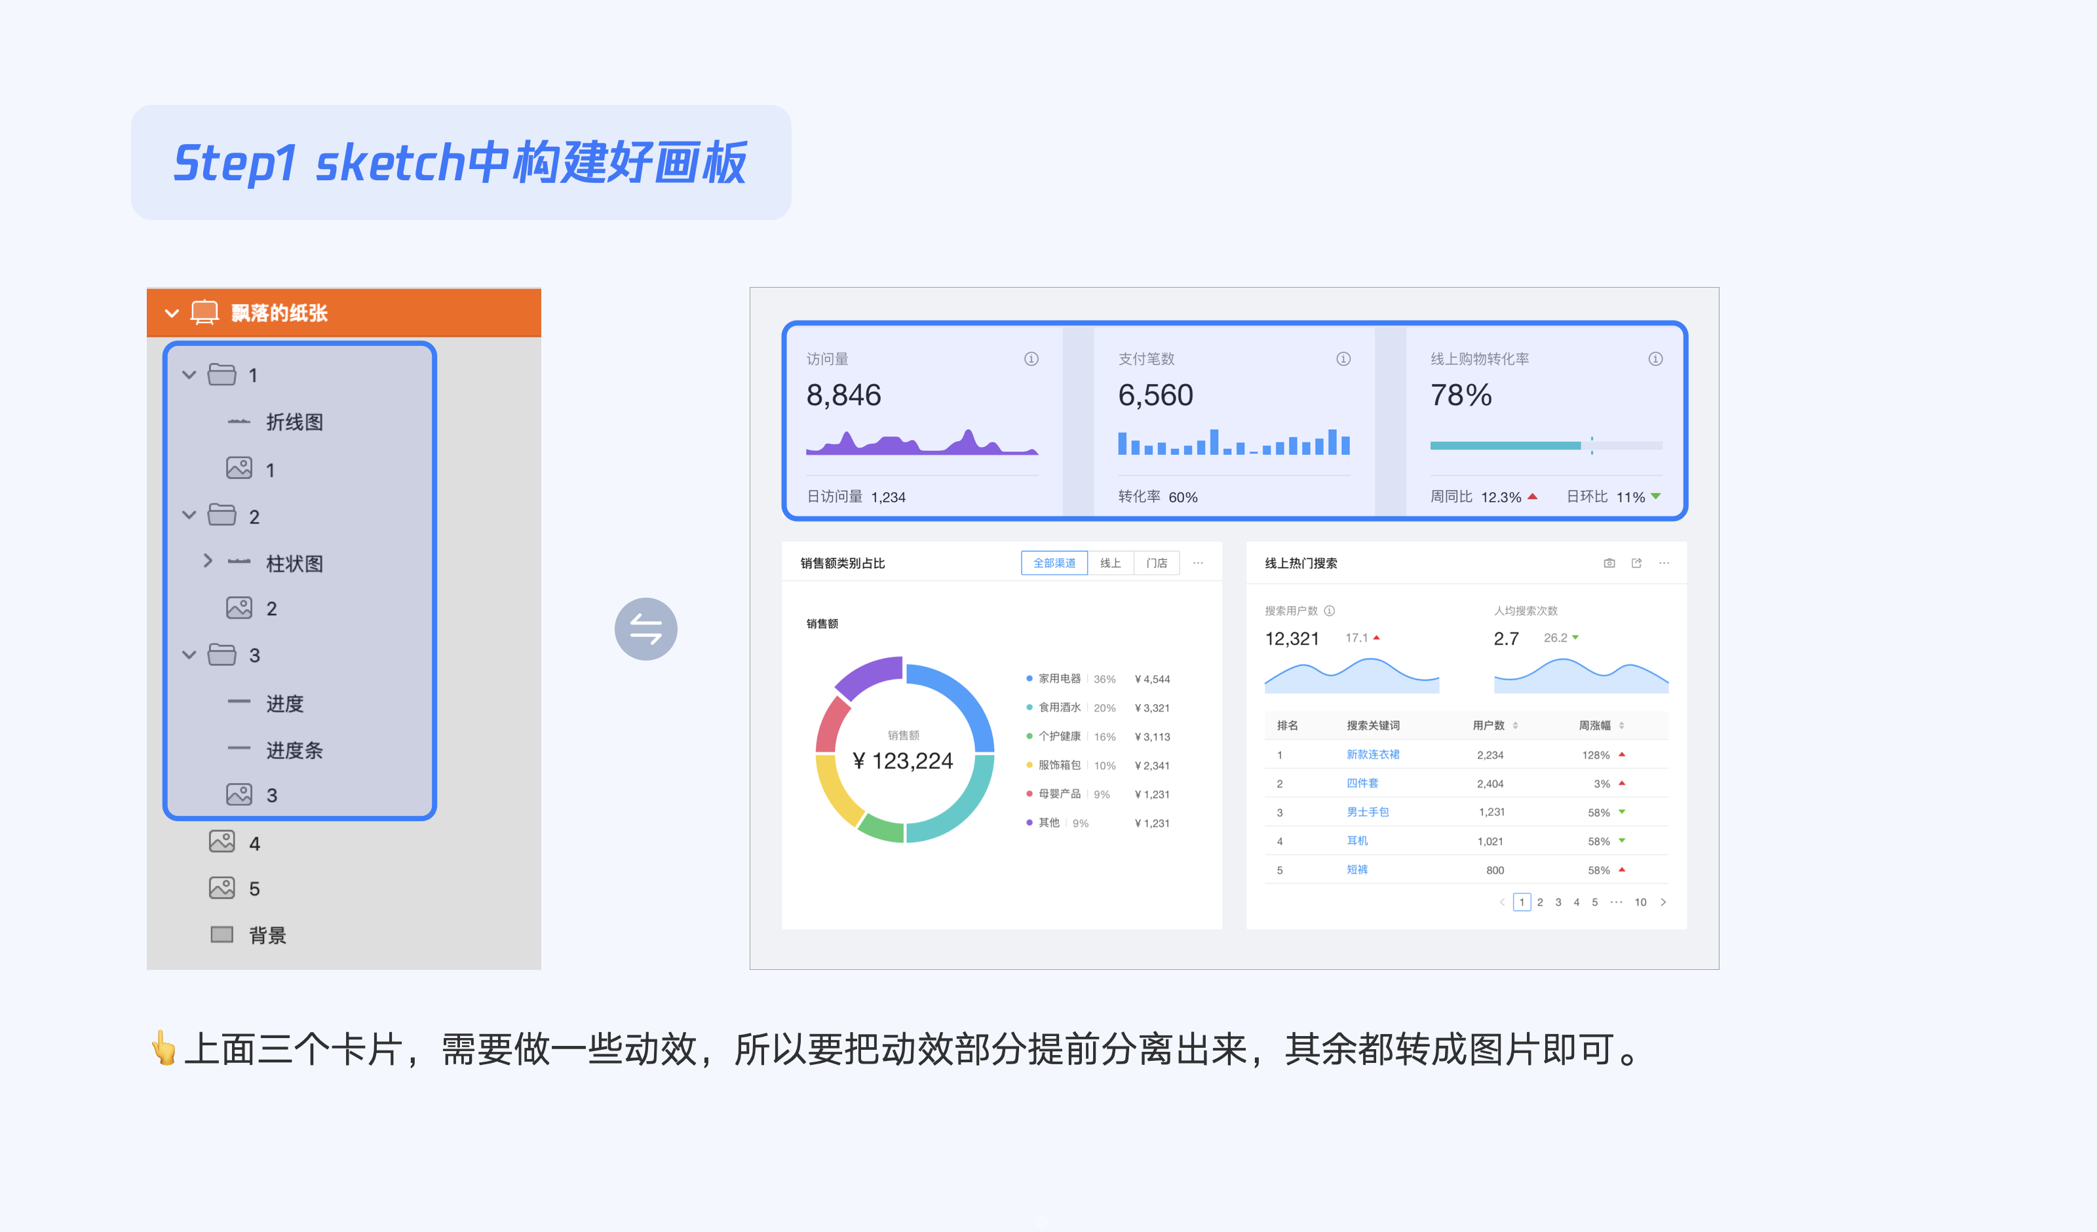Click the teal conversion progress bar
The width and height of the screenshot is (2097, 1232).
pyautogui.click(x=1505, y=446)
